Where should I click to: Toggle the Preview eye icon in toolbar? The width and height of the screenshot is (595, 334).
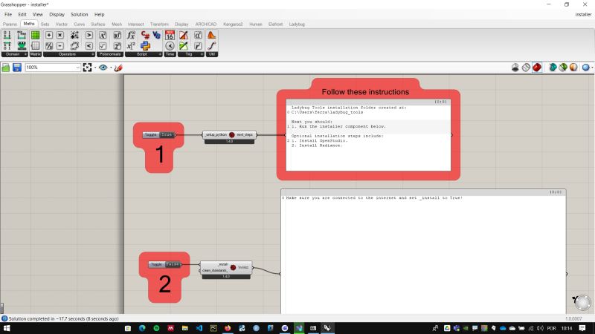(103, 68)
